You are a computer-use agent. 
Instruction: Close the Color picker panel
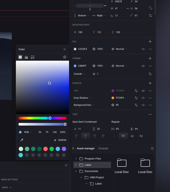click(64, 49)
